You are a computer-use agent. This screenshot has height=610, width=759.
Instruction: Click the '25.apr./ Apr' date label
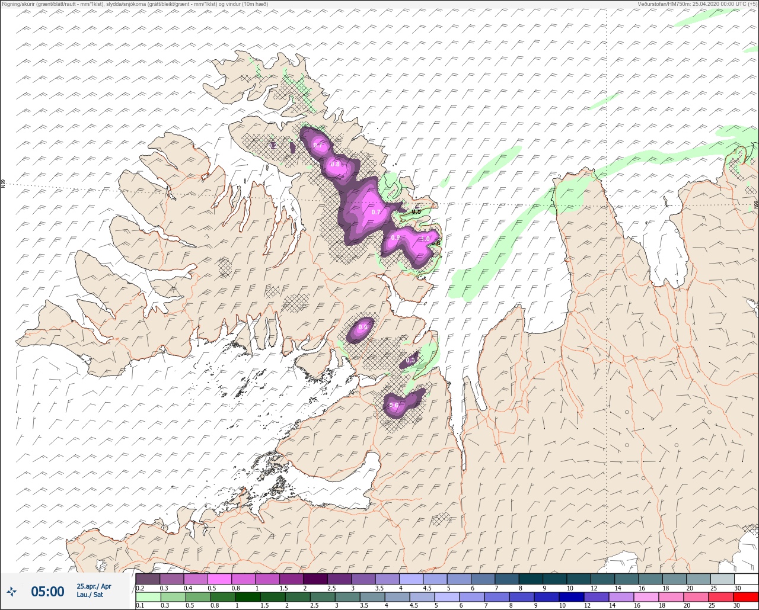(94, 586)
